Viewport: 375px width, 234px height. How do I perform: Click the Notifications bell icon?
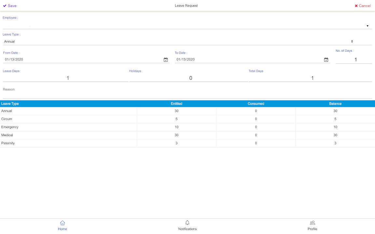tap(187, 223)
